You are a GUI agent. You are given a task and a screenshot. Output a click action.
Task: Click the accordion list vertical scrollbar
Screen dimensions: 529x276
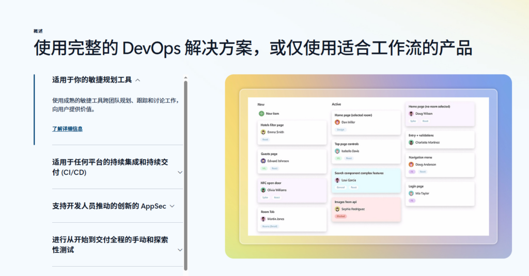[185, 175]
